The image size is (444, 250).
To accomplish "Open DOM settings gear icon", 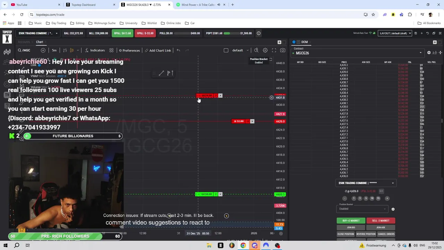I will pos(429,53).
